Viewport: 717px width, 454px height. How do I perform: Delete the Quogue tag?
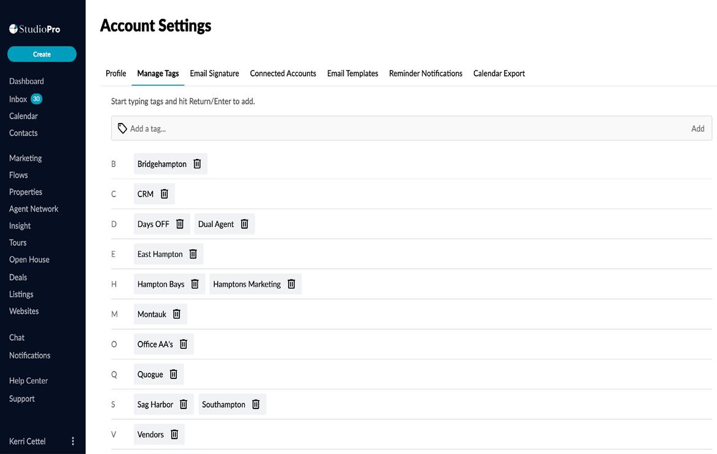[x=174, y=374]
